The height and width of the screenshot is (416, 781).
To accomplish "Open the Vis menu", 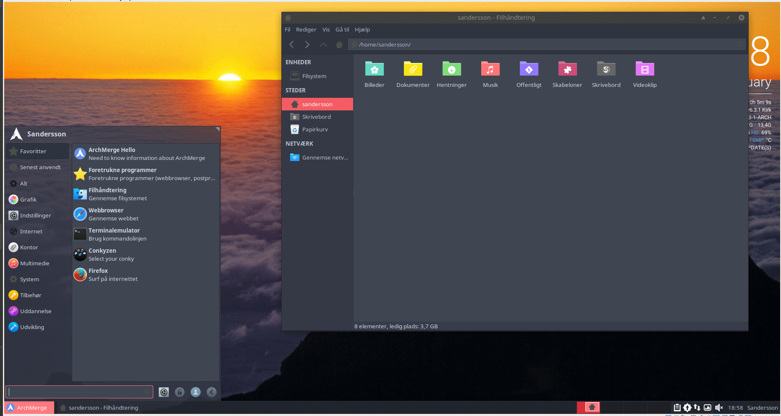I will pyautogui.click(x=326, y=29).
